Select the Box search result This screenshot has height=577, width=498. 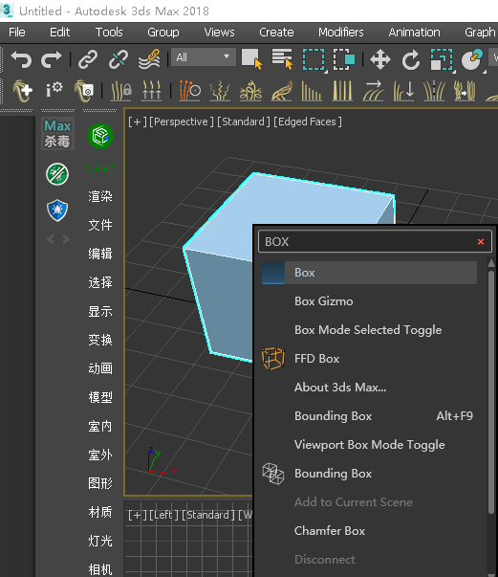click(x=369, y=273)
